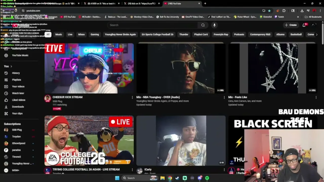Bookmark this page with the star icon
Image resolution: width=324 pixels, height=182 pixels.
click(x=269, y=11)
